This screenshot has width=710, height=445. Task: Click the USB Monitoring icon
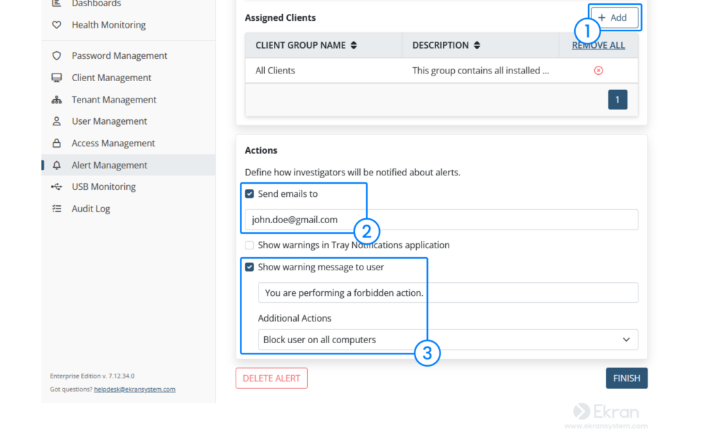point(57,186)
